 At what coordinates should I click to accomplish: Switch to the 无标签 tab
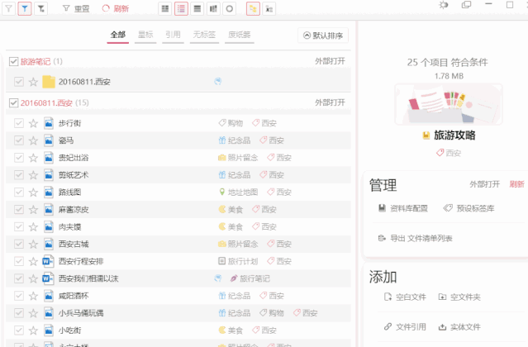tap(204, 35)
